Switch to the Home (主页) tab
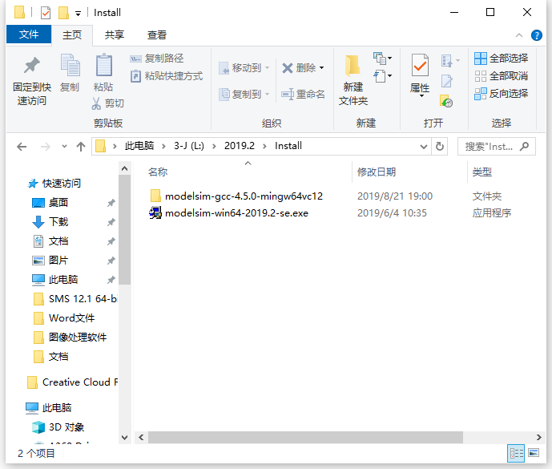 point(72,35)
